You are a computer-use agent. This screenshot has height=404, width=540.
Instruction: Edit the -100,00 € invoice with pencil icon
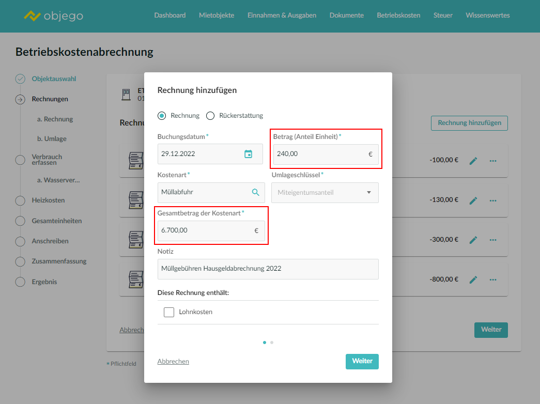(x=473, y=161)
